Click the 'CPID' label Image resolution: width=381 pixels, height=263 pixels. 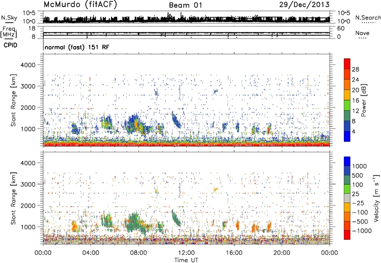click(x=10, y=45)
